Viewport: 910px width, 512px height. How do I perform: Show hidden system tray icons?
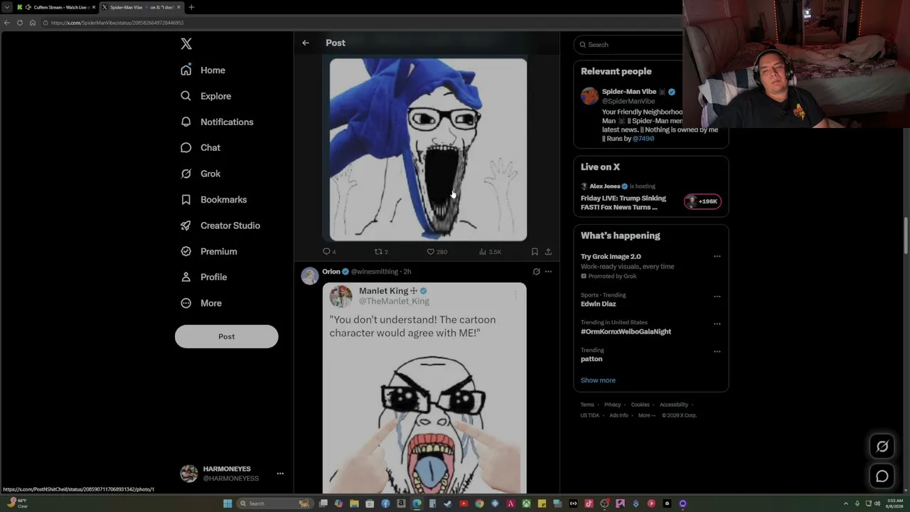[845, 503]
